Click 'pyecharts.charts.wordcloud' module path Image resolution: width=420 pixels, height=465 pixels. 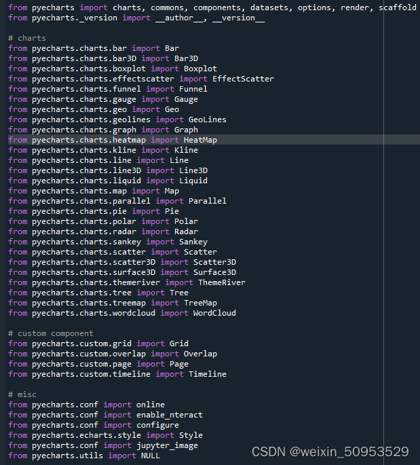[x=94, y=313]
